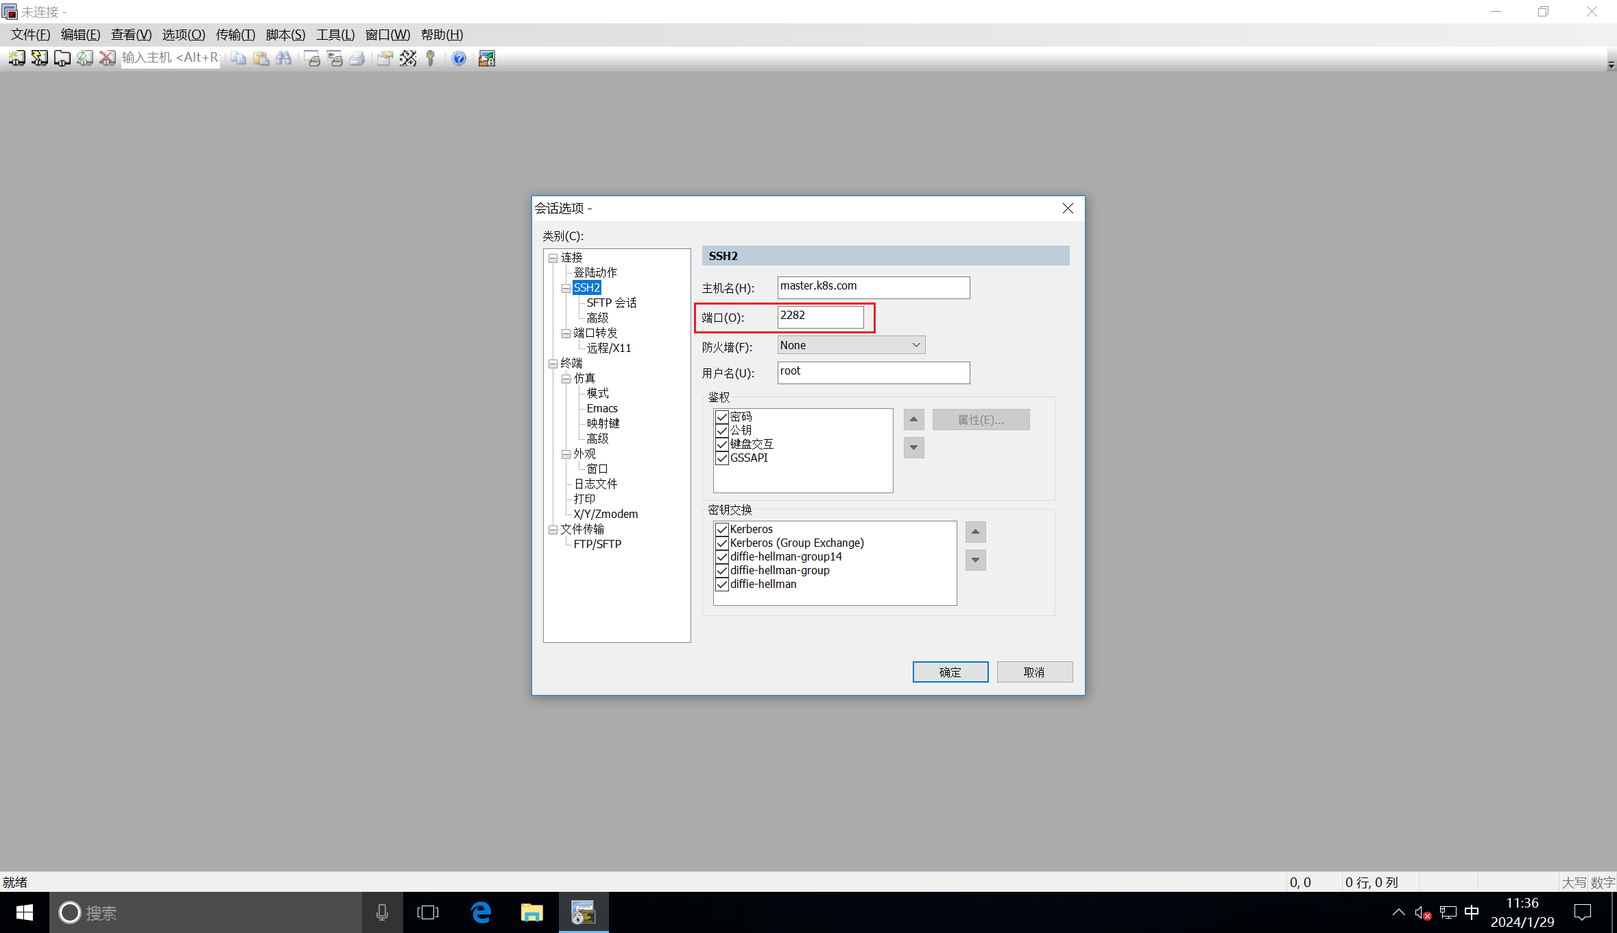Open the muted volume tray icon
The height and width of the screenshot is (933, 1617).
point(1423,912)
